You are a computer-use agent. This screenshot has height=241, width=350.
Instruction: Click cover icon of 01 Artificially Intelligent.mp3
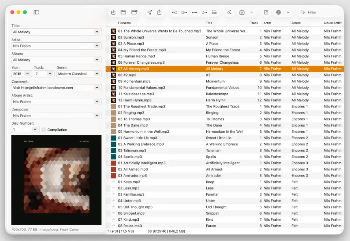click(113, 163)
